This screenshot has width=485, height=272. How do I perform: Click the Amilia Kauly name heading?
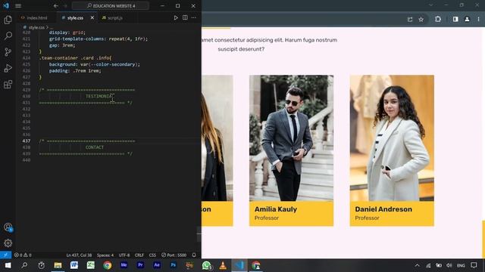point(276,209)
